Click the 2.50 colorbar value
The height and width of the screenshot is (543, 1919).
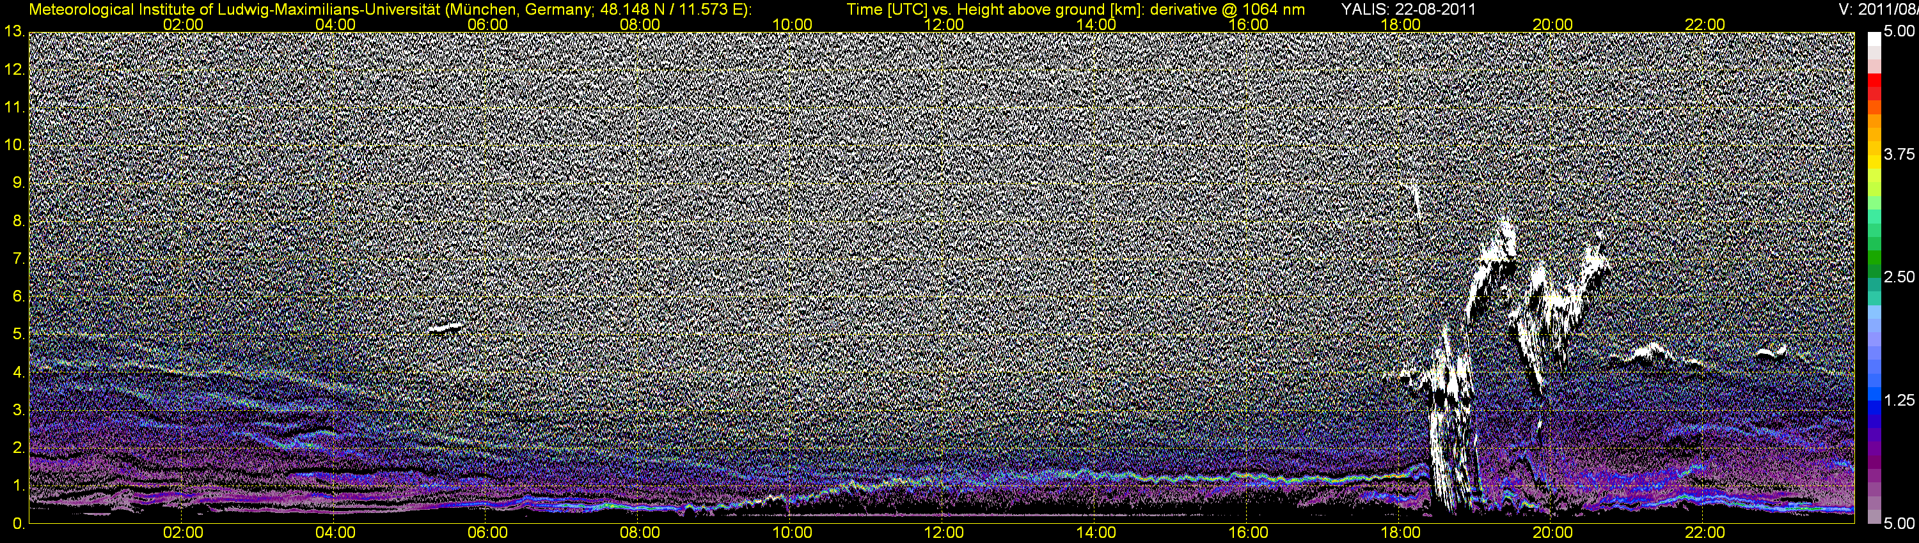[x=1898, y=277]
